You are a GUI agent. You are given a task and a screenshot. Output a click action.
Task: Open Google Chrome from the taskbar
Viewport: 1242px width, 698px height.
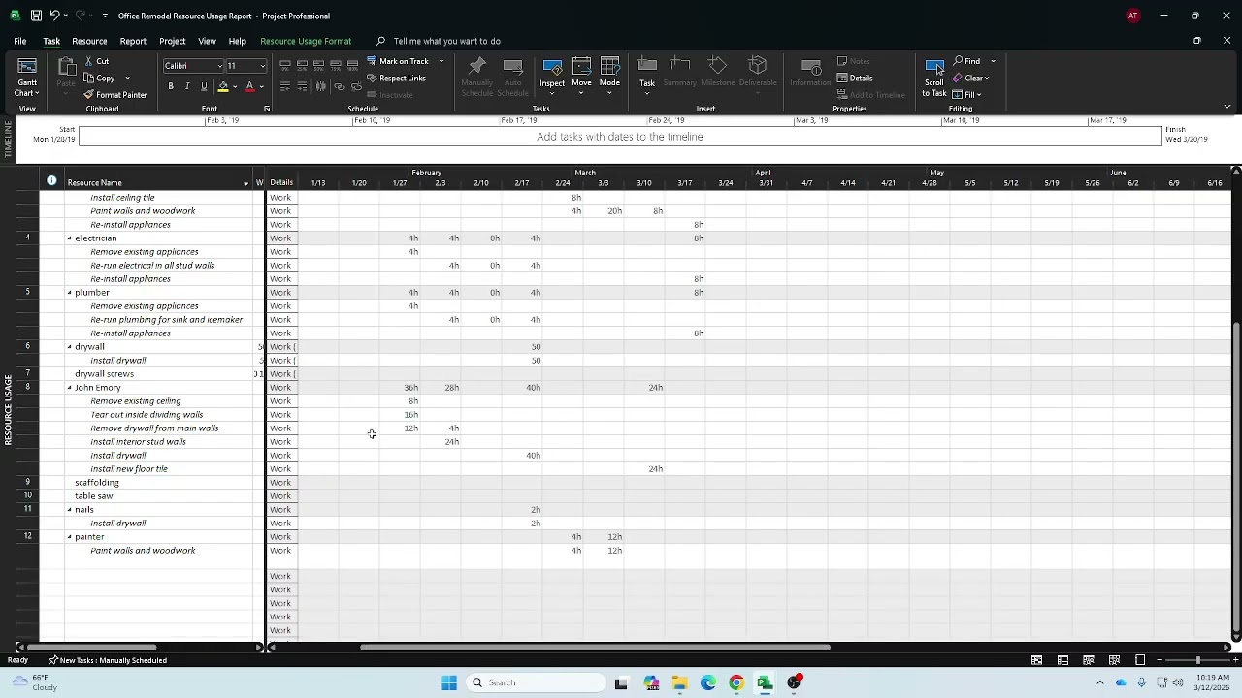736,682
